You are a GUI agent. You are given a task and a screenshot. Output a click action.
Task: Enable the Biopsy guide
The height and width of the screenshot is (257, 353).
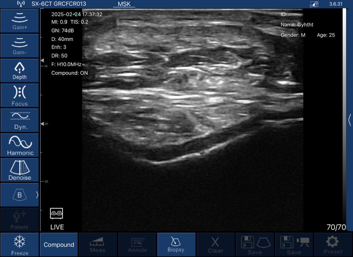click(x=176, y=245)
